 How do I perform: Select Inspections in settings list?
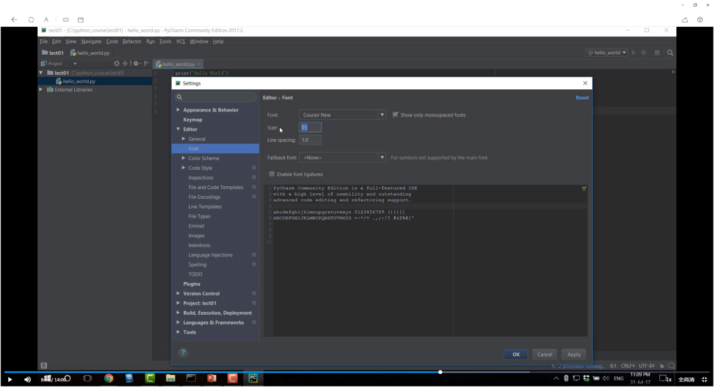pyautogui.click(x=201, y=178)
